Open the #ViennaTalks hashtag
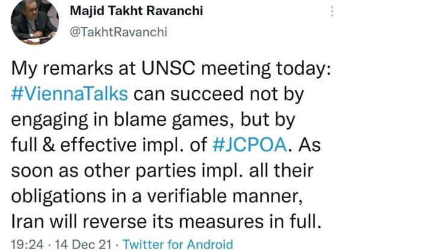The height and width of the screenshot is (251, 446). [x=69, y=94]
